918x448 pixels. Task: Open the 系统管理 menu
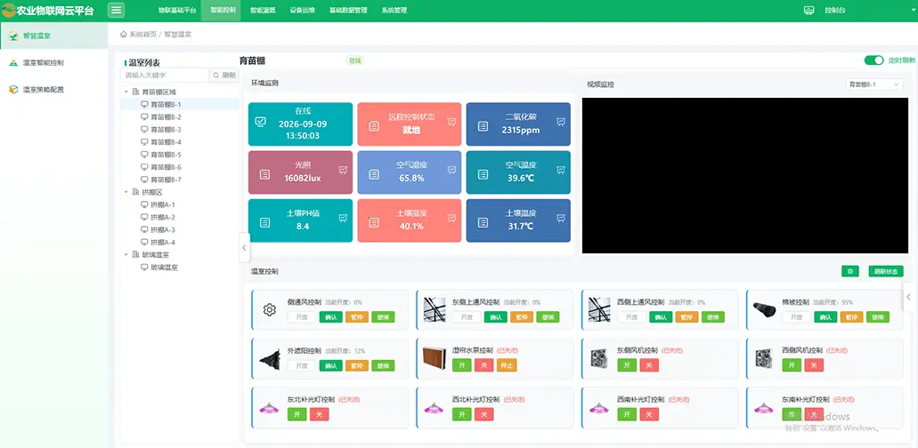click(394, 10)
